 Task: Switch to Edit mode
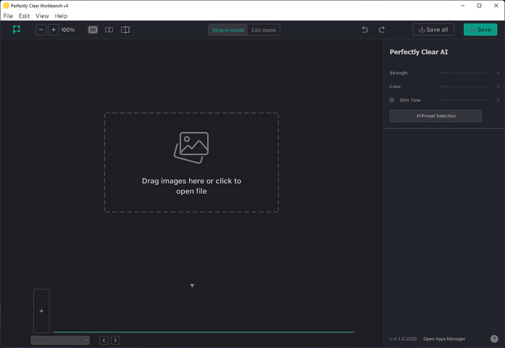[264, 30]
